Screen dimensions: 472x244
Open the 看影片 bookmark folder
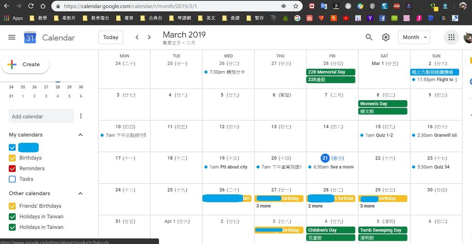[65, 18]
